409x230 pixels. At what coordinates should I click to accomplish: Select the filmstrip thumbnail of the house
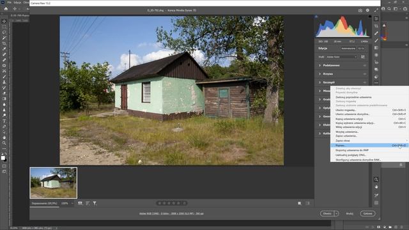click(54, 183)
